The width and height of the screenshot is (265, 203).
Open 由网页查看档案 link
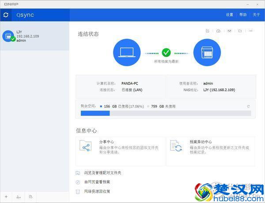(x=97, y=182)
